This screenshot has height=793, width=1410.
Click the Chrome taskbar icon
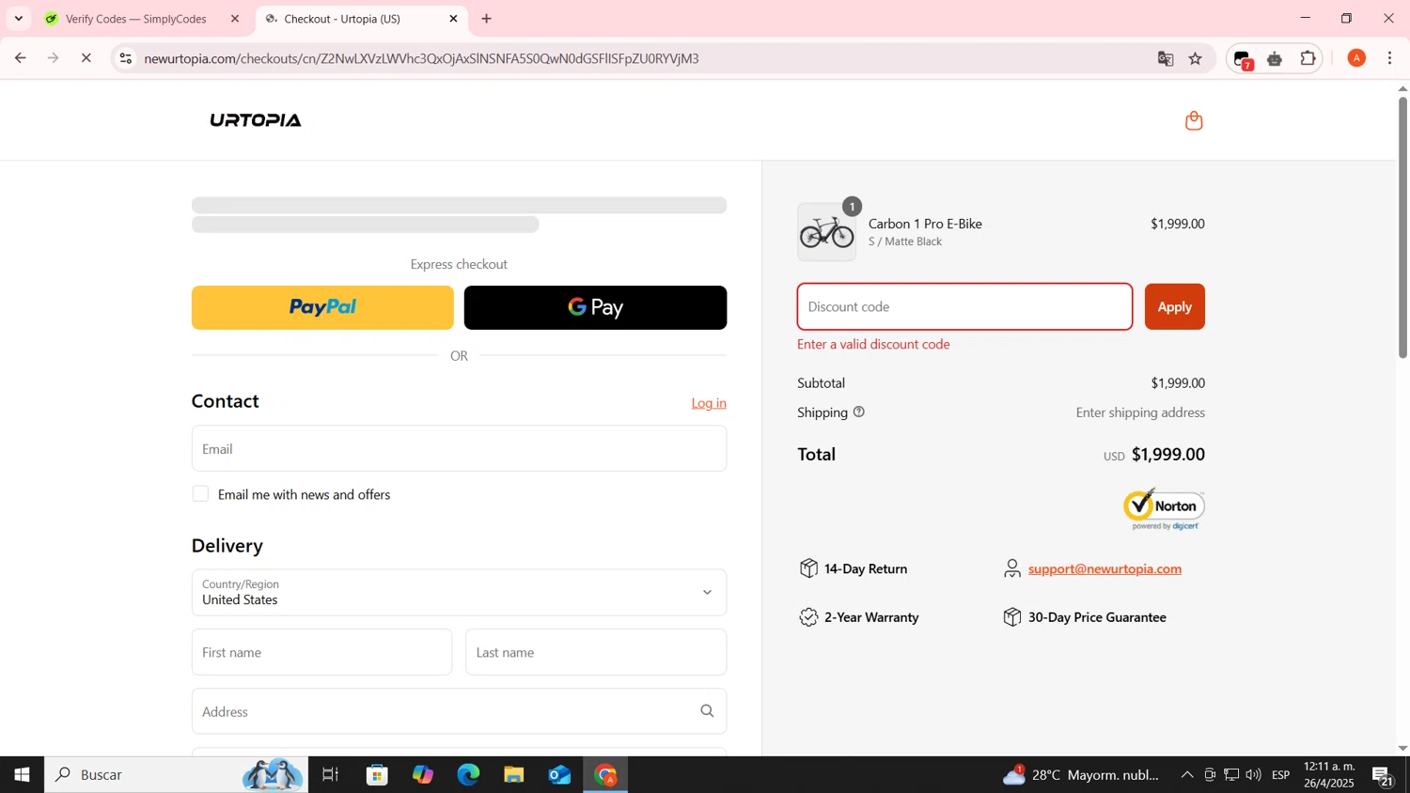click(x=605, y=775)
